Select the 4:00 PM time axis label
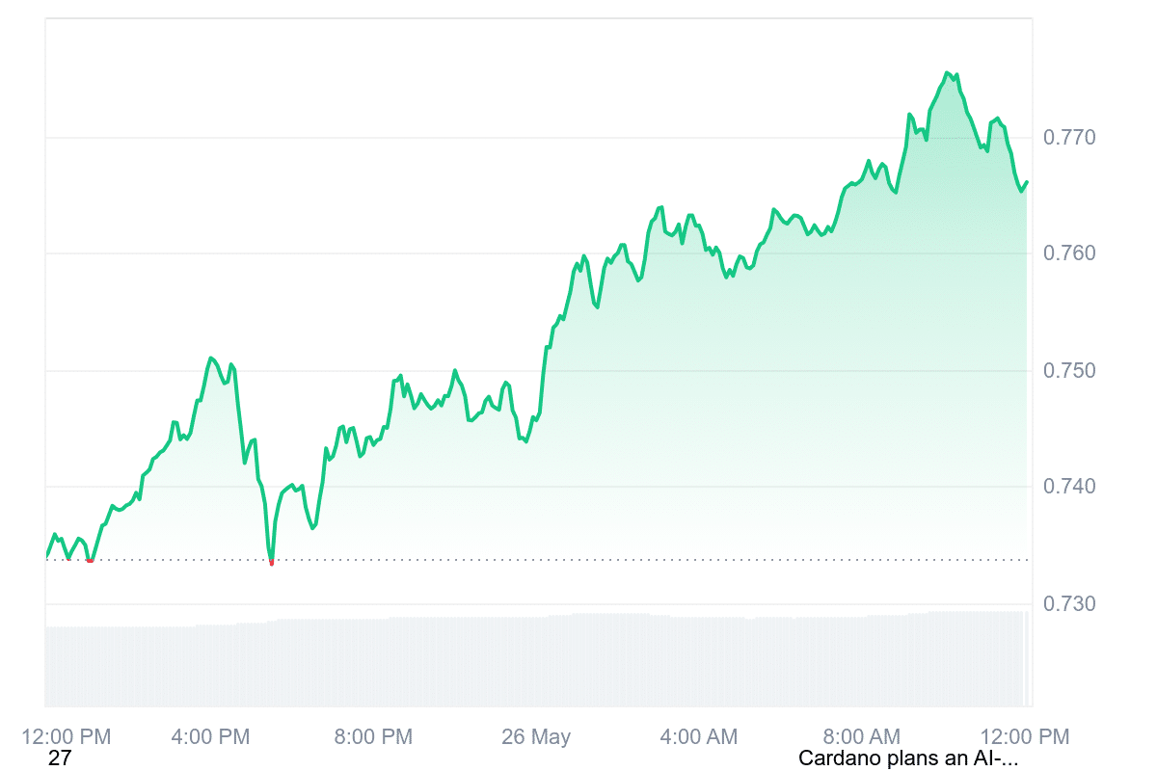The height and width of the screenshot is (771, 1157). point(210,737)
